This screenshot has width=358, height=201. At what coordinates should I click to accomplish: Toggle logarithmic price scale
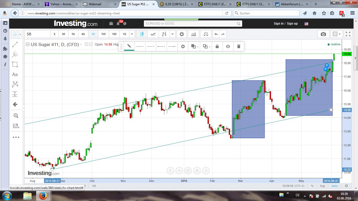tap(322, 186)
